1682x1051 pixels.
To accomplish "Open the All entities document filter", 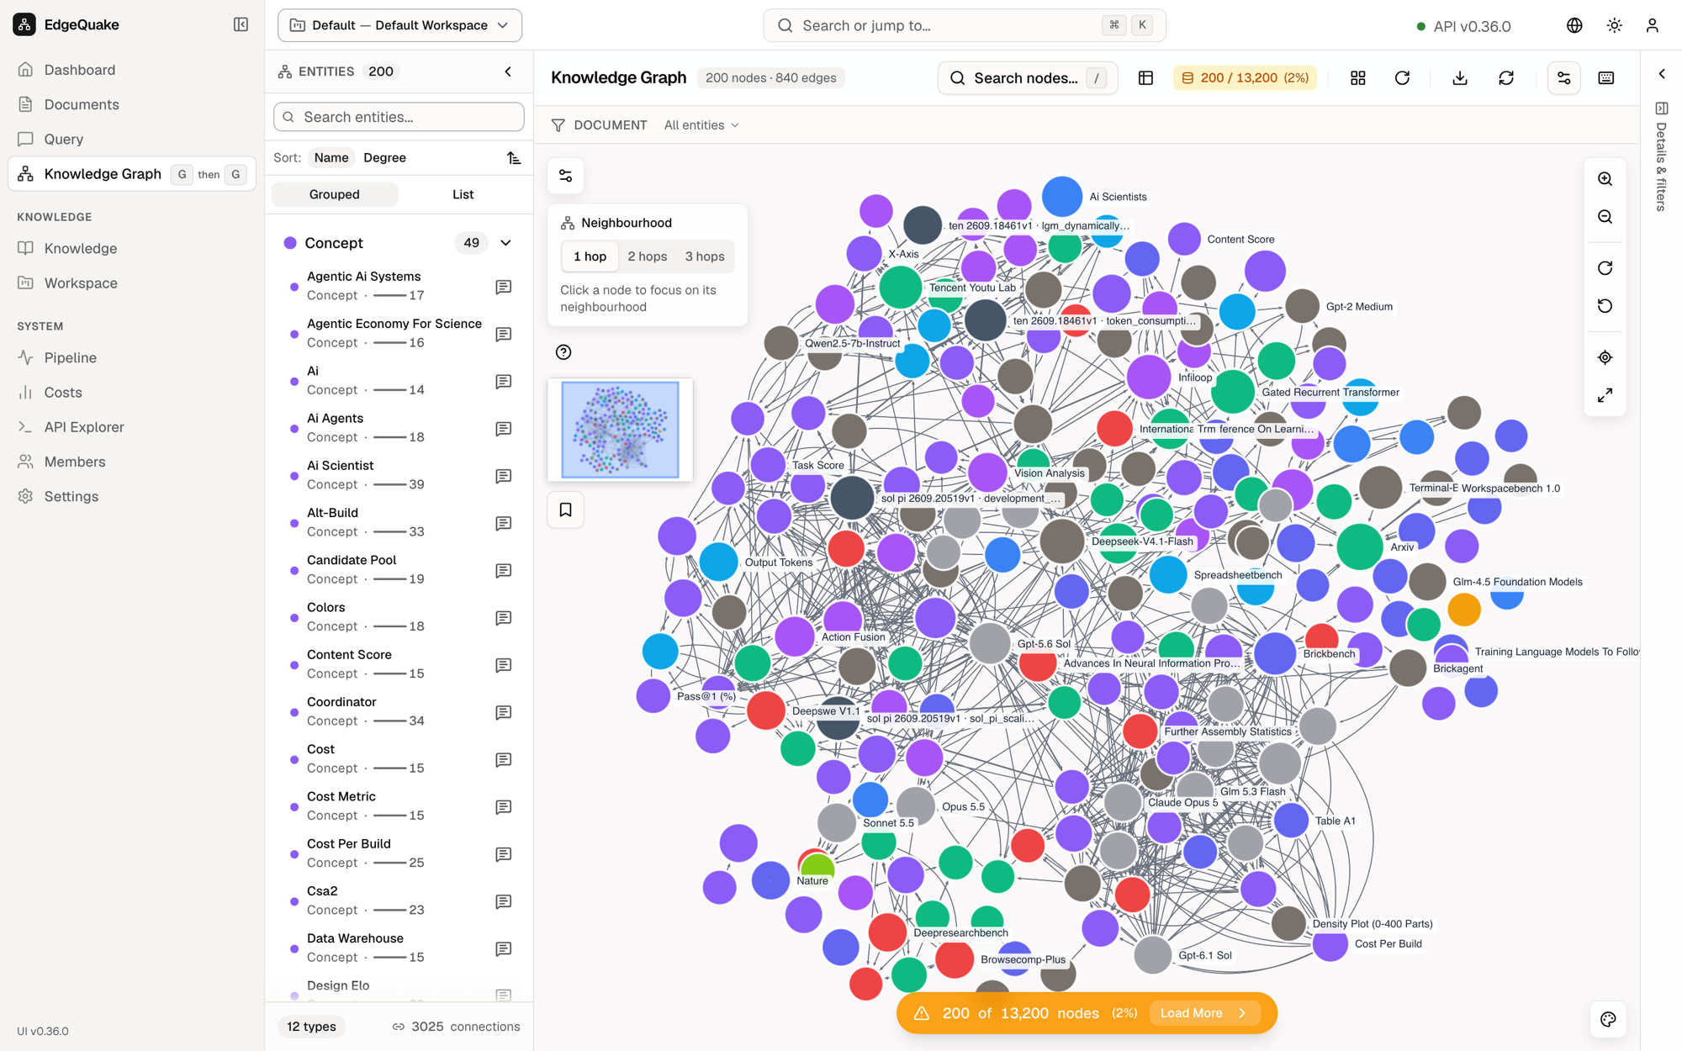I will [x=701, y=124].
